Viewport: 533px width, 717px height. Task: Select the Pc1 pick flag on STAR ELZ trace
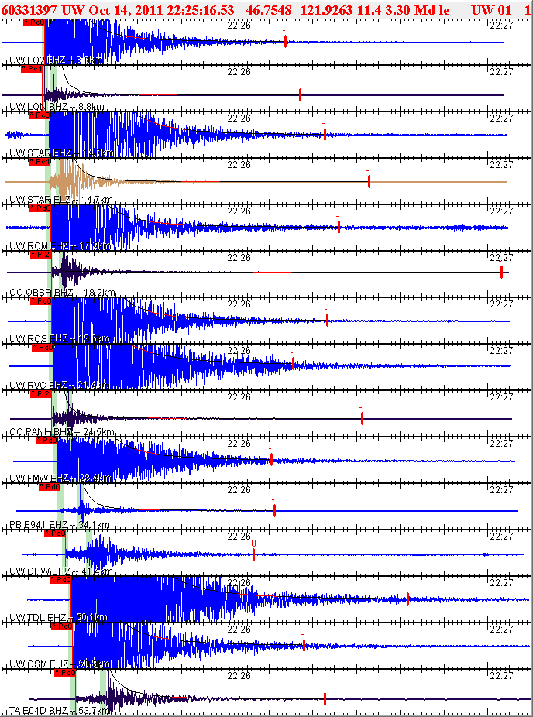[x=40, y=161]
